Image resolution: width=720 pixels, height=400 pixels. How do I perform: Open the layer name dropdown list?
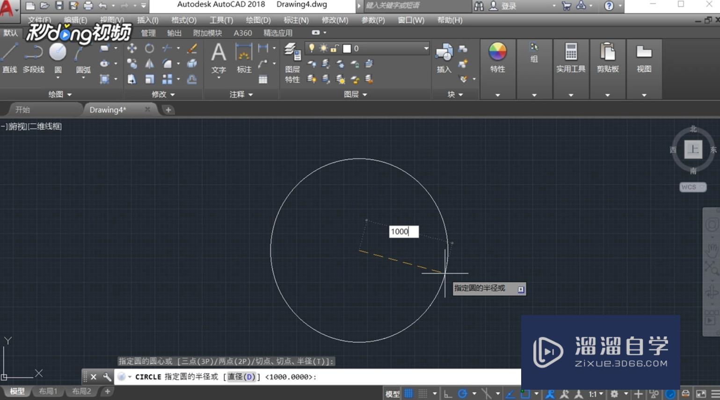coord(426,48)
